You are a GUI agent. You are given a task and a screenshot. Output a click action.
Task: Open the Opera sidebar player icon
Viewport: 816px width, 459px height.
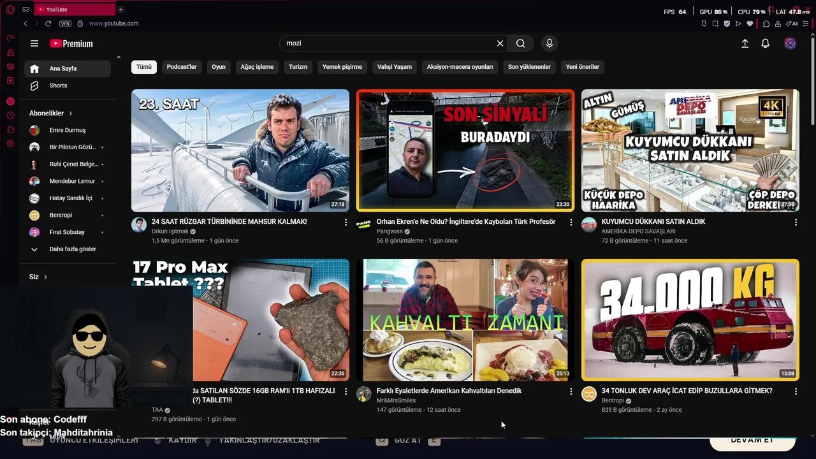tap(10, 101)
